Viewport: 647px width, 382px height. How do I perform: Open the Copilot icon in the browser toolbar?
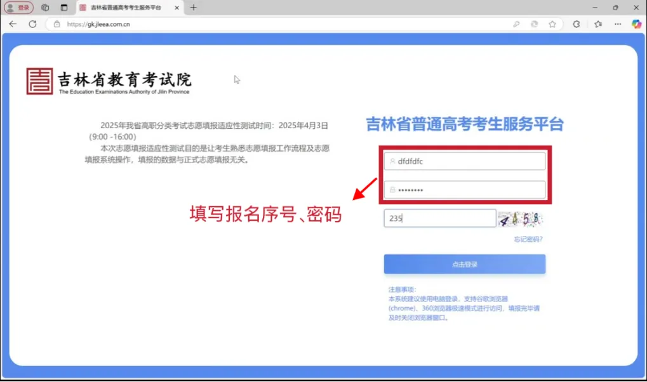click(636, 24)
